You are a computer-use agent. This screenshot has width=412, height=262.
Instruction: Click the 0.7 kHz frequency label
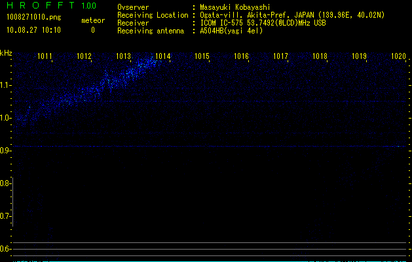[x=5, y=216]
